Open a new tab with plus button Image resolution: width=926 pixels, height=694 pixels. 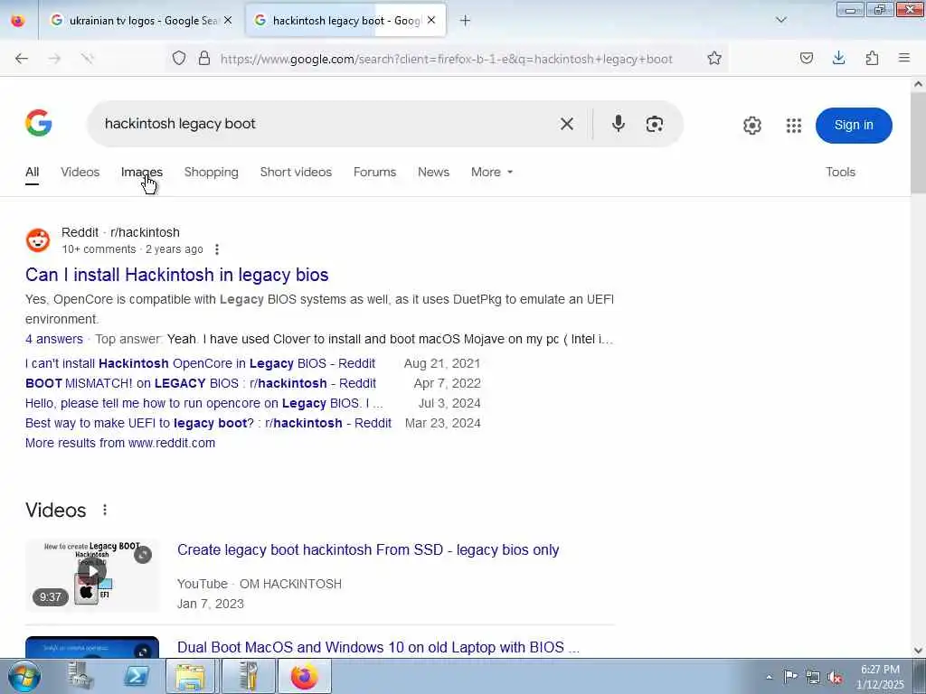click(x=466, y=21)
